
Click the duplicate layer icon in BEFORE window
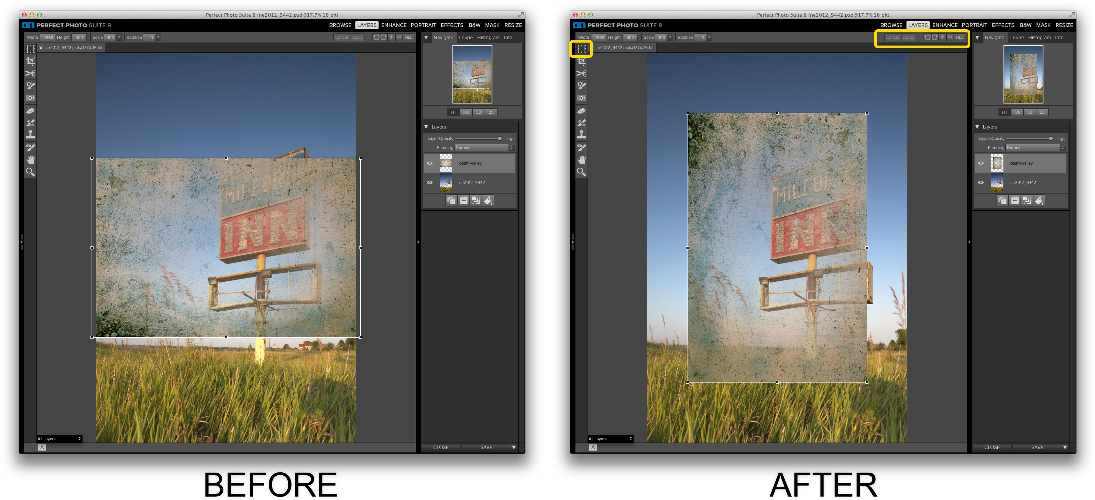452,201
